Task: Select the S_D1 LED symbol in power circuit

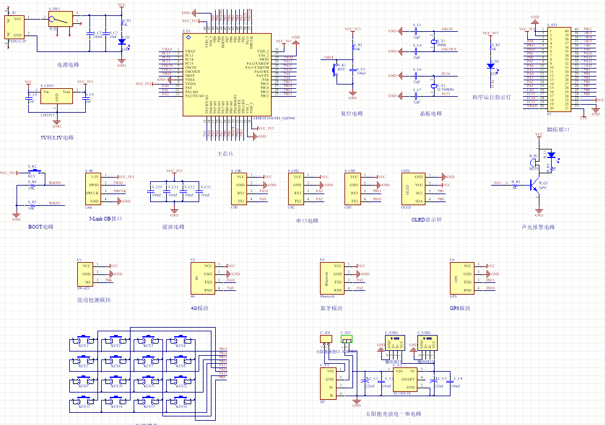Action: tap(123, 41)
